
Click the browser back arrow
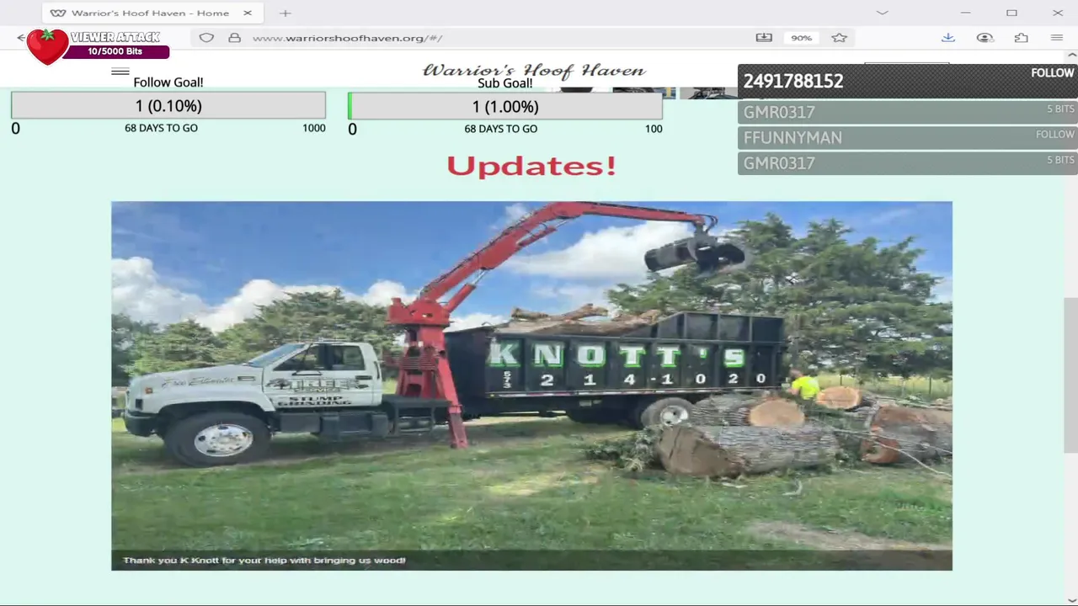21,38
